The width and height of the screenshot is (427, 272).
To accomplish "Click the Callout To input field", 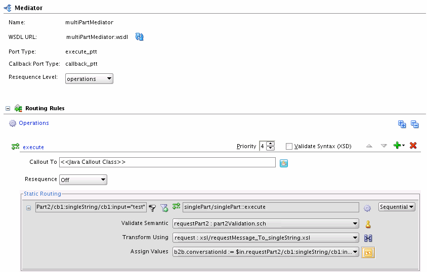I will point(167,162).
